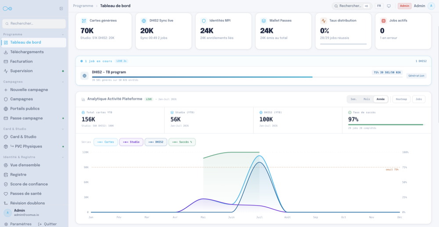Switch the language with the FR button
This screenshot has width=439, height=227.
(379, 6)
